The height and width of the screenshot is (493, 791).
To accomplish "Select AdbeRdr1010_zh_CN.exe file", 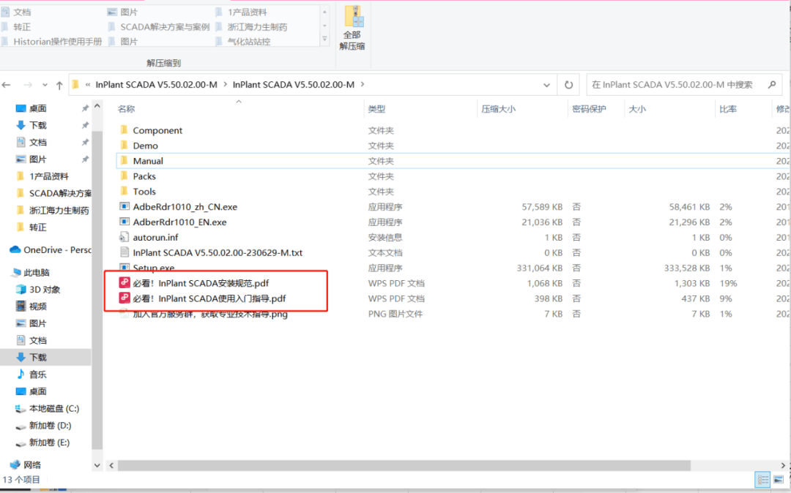I will pyautogui.click(x=185, y=207).
